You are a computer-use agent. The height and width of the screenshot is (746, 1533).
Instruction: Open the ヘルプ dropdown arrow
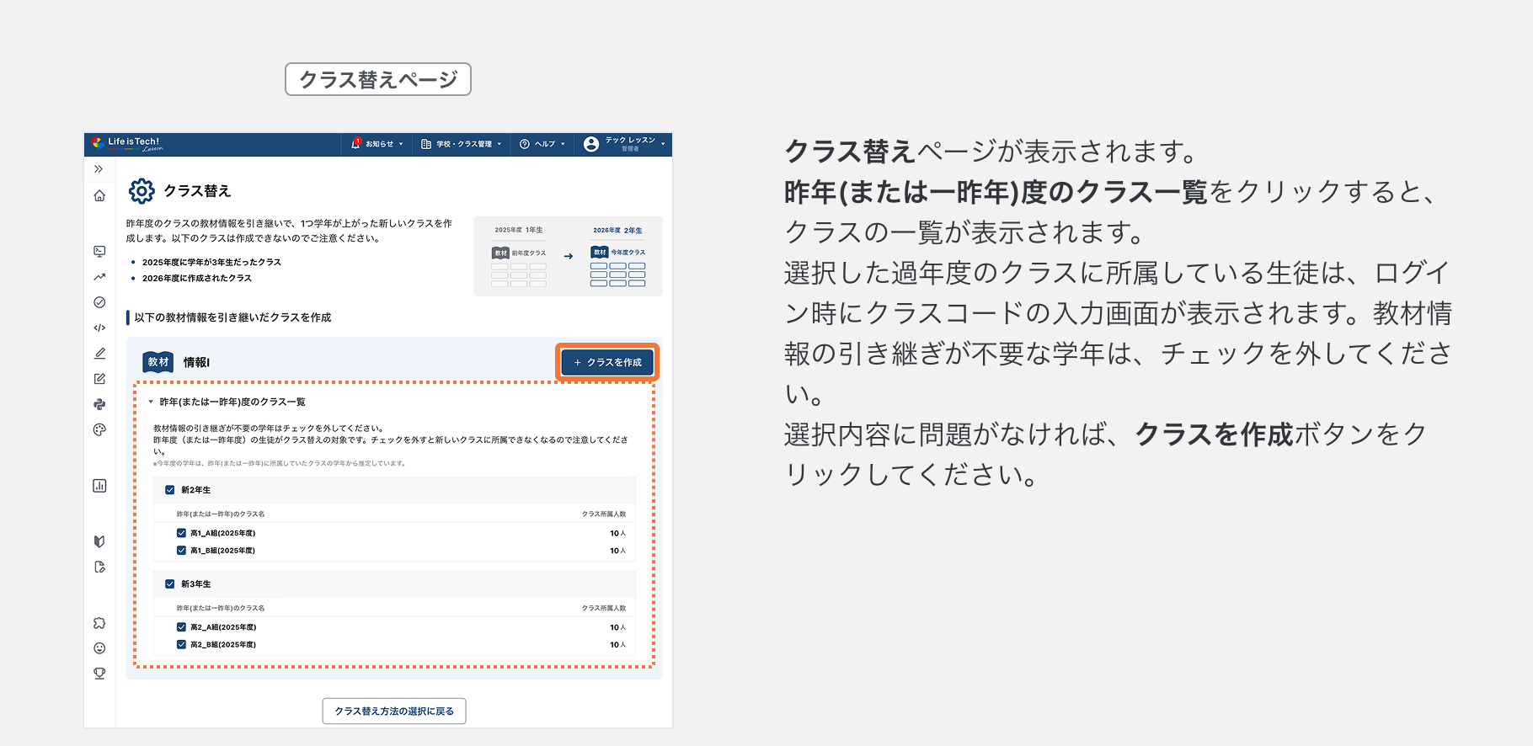coord(563,144)
